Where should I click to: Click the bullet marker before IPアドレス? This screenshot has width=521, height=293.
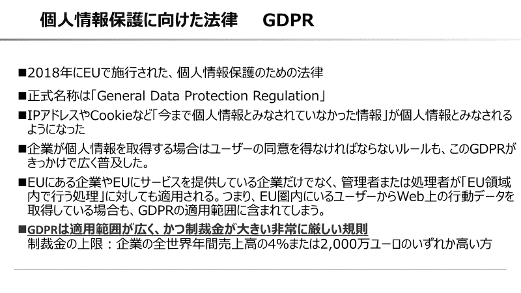tap(22, 116)
